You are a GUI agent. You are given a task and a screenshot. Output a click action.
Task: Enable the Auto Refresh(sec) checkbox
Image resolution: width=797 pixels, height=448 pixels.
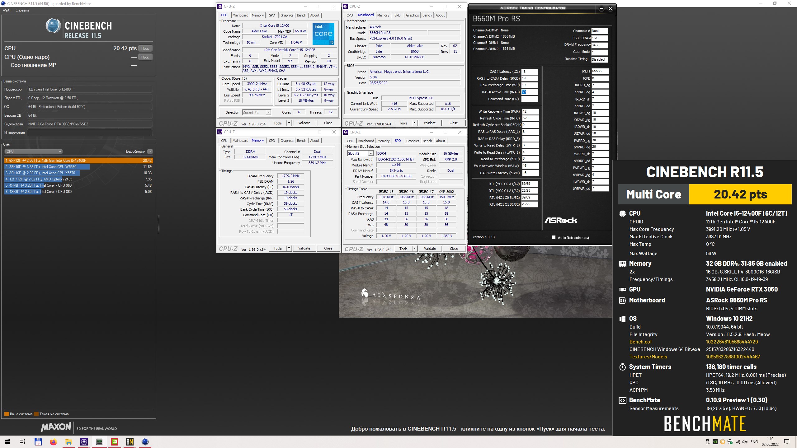click(x=554, y=237)
